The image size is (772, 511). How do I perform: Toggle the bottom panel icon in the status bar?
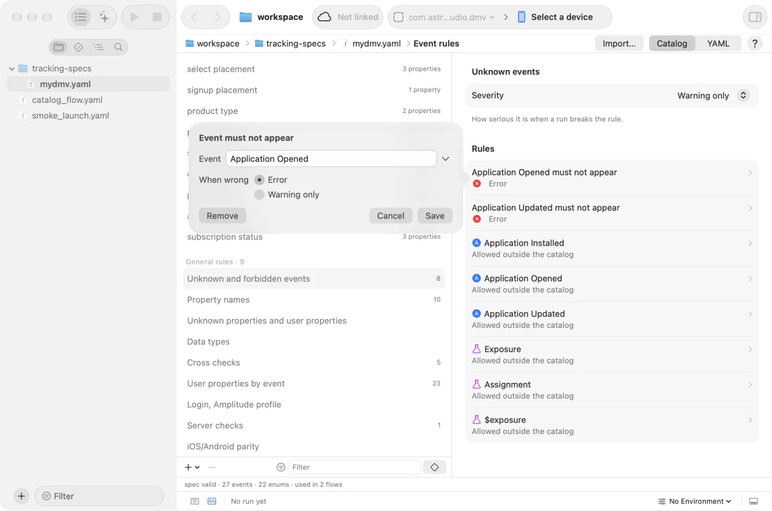tap(754, 501)
